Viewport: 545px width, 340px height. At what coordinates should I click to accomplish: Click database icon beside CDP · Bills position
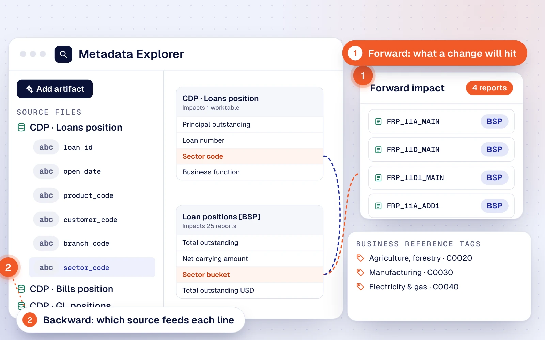click(21, 289)
